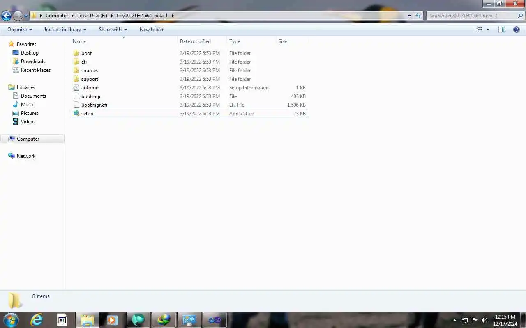Sort by the Size column header
Screen dimensions: 526x328
point(293,41)
